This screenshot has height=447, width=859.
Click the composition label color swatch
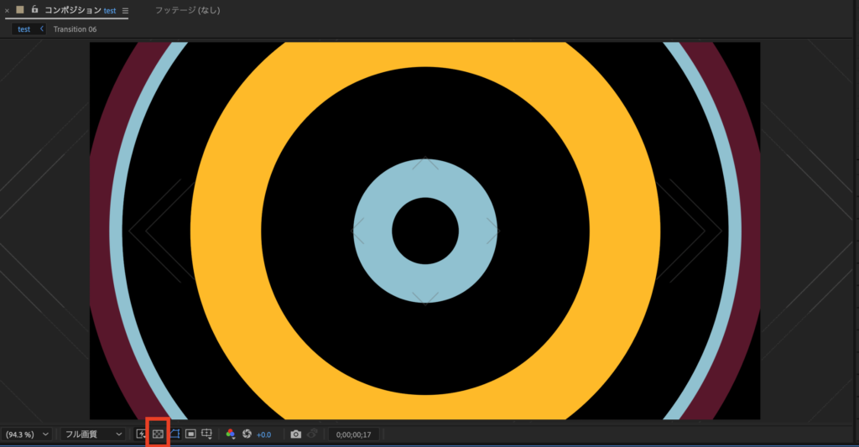[20, 10]
